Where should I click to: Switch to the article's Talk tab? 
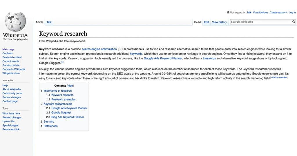[x=49, y=22]
